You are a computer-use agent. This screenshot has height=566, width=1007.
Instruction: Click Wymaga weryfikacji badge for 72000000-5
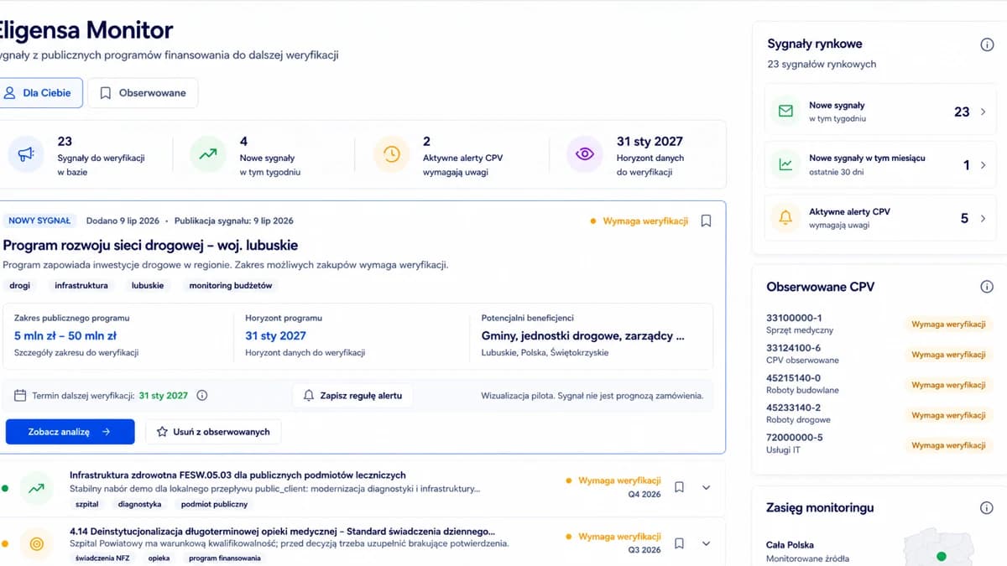[948, 445]
